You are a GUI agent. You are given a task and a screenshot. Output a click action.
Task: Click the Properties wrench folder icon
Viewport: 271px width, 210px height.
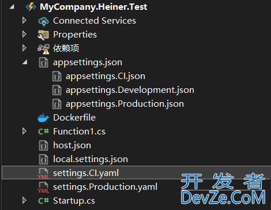(x=43, y=35)
